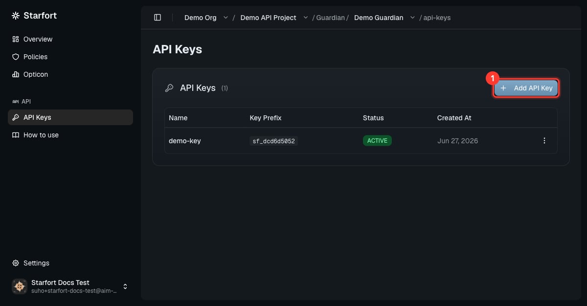Click the Status column header
The image size is (587, 306).
pyautogui.click(x=373, y=118)
